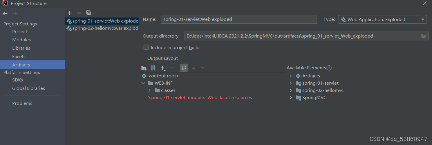
Task: Select SpringMVC in Available Elements
Action: (x=314, y=98)
